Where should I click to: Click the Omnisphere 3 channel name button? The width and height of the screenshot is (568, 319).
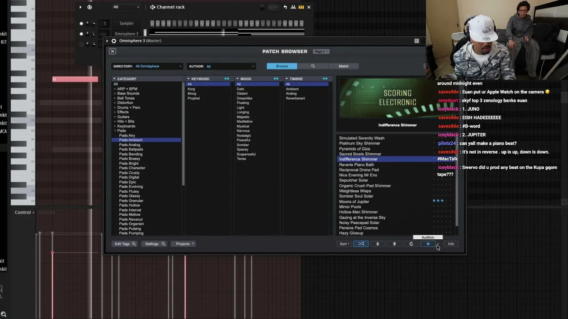[126, 34]
